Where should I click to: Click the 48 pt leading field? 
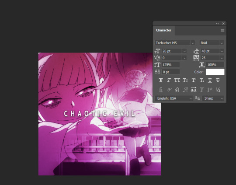tap(210, 51)
